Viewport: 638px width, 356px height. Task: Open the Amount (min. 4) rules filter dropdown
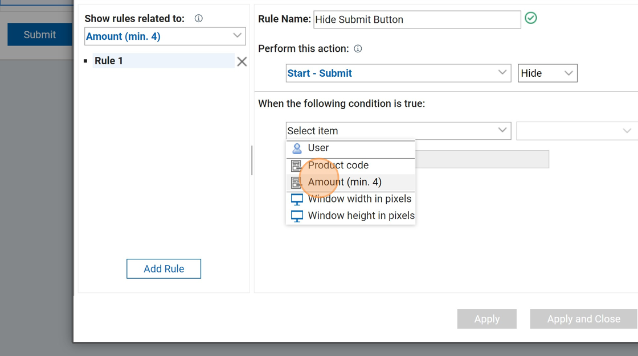tap(165, 36)
